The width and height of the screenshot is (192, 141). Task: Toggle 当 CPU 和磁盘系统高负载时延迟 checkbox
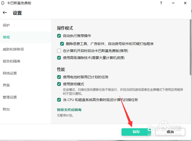[x=59, y=100]
